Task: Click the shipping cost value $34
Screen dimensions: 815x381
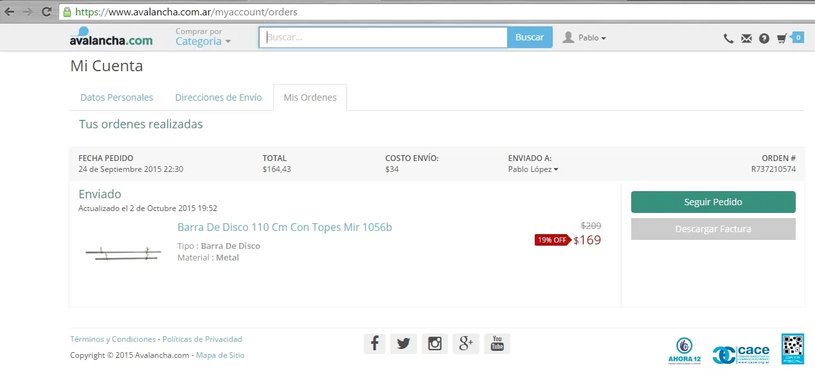Action: click(x=392, y=169)
